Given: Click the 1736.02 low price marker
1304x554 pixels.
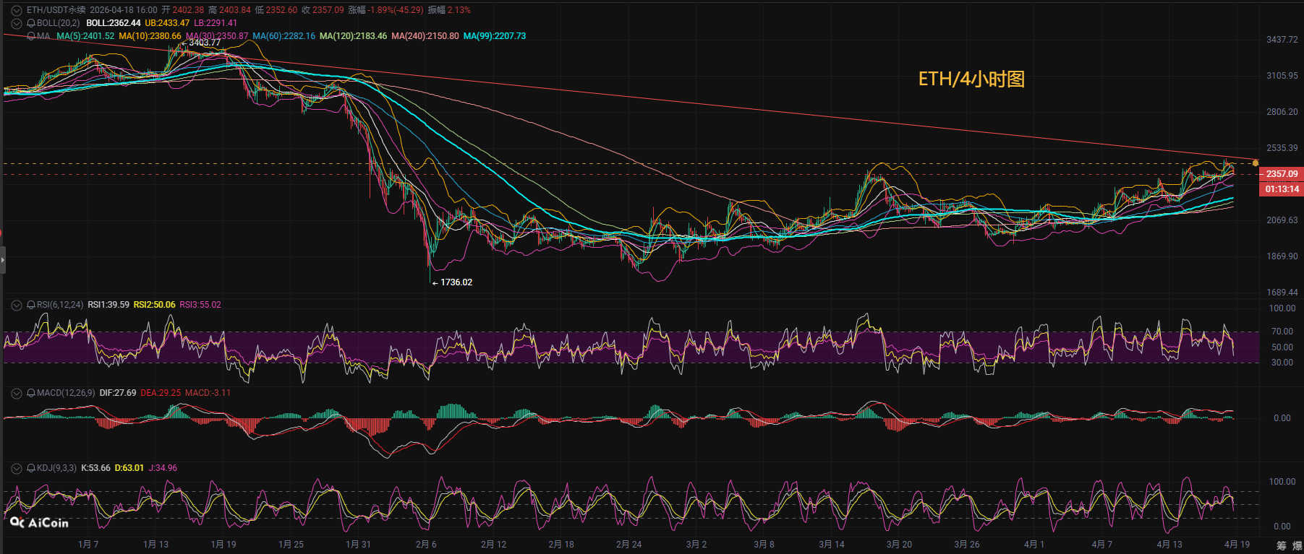Looking at the screenshot, I should 456,282.
